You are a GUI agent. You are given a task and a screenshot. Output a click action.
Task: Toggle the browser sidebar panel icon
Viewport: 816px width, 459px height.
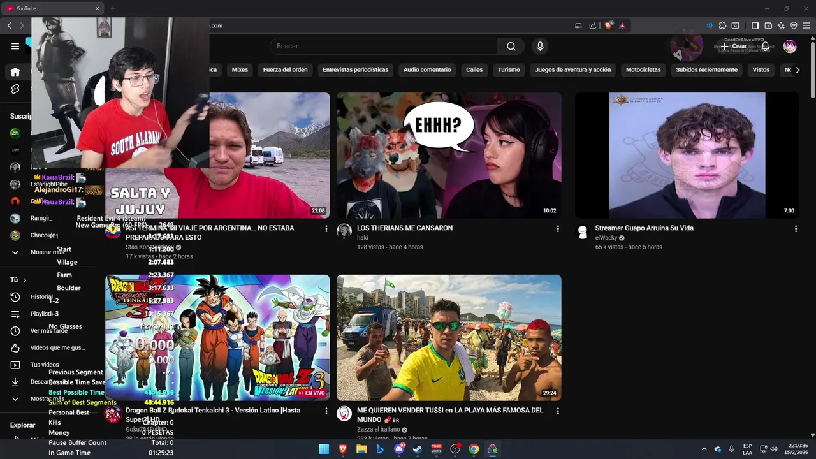coord(755,25)
